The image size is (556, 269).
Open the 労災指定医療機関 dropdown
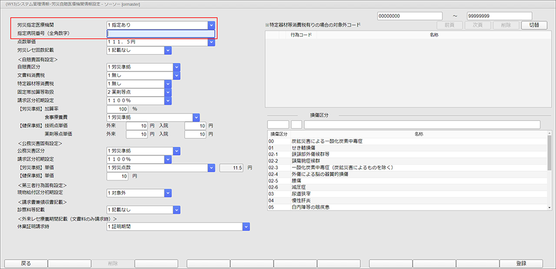tap(211, 25)
